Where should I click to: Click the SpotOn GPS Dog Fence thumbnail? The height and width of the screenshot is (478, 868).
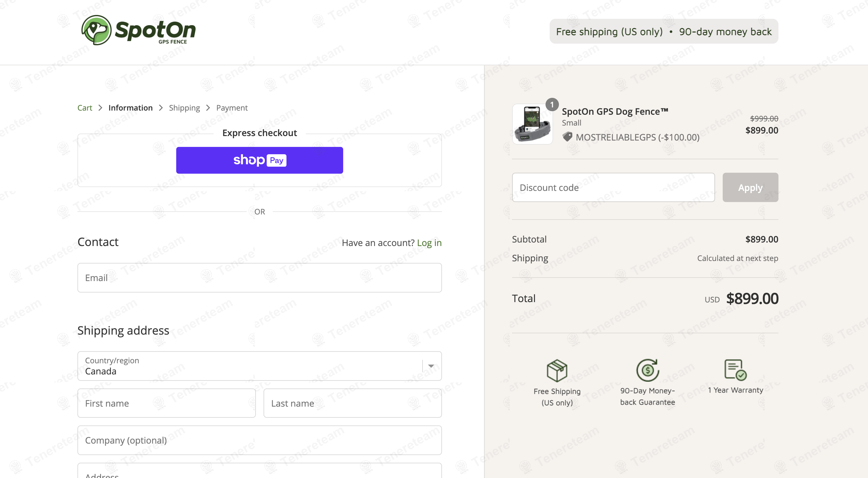pyautogui.click(x=532, y=124)
